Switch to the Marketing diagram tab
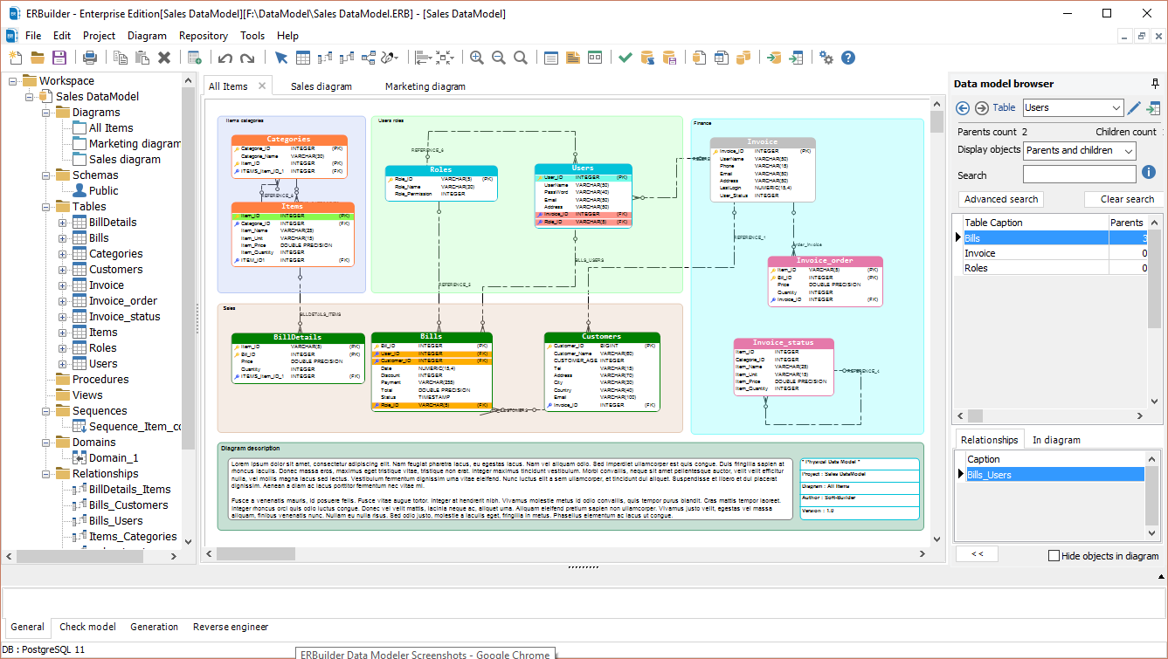The height and width of the screenshot is (659, 1168). tap(425, 86)
